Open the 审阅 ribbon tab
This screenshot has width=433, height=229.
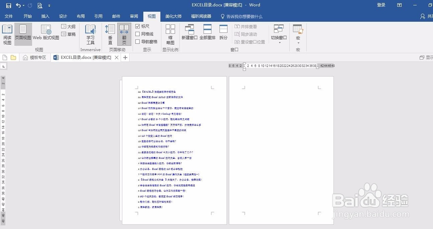click(x=134, y=16)
